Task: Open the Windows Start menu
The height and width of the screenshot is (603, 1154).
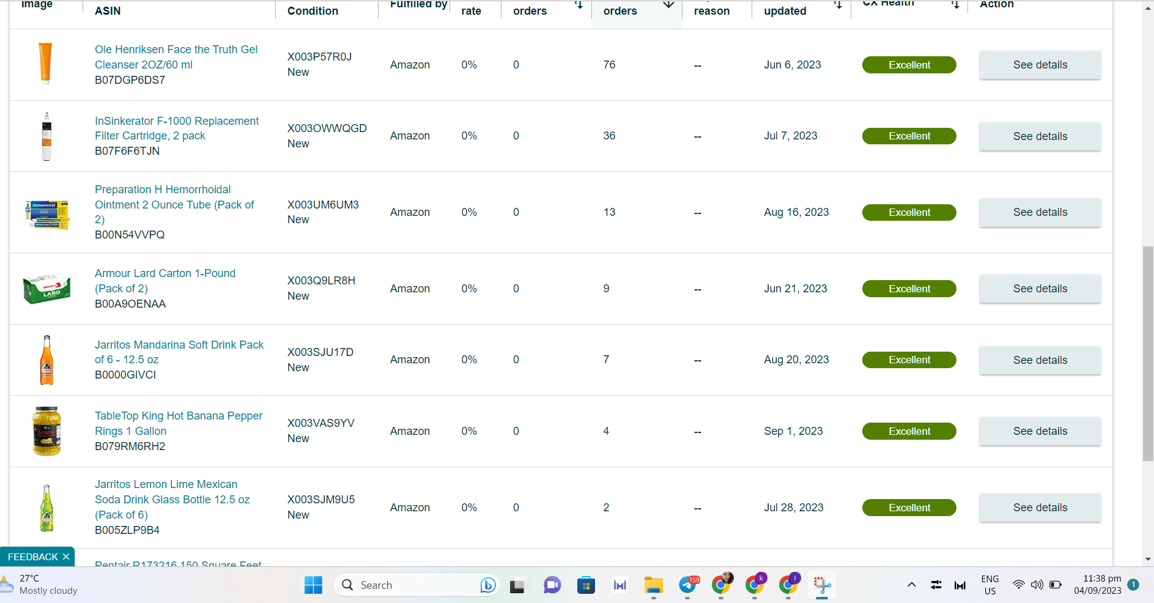Action: click(x=313, y=585)
